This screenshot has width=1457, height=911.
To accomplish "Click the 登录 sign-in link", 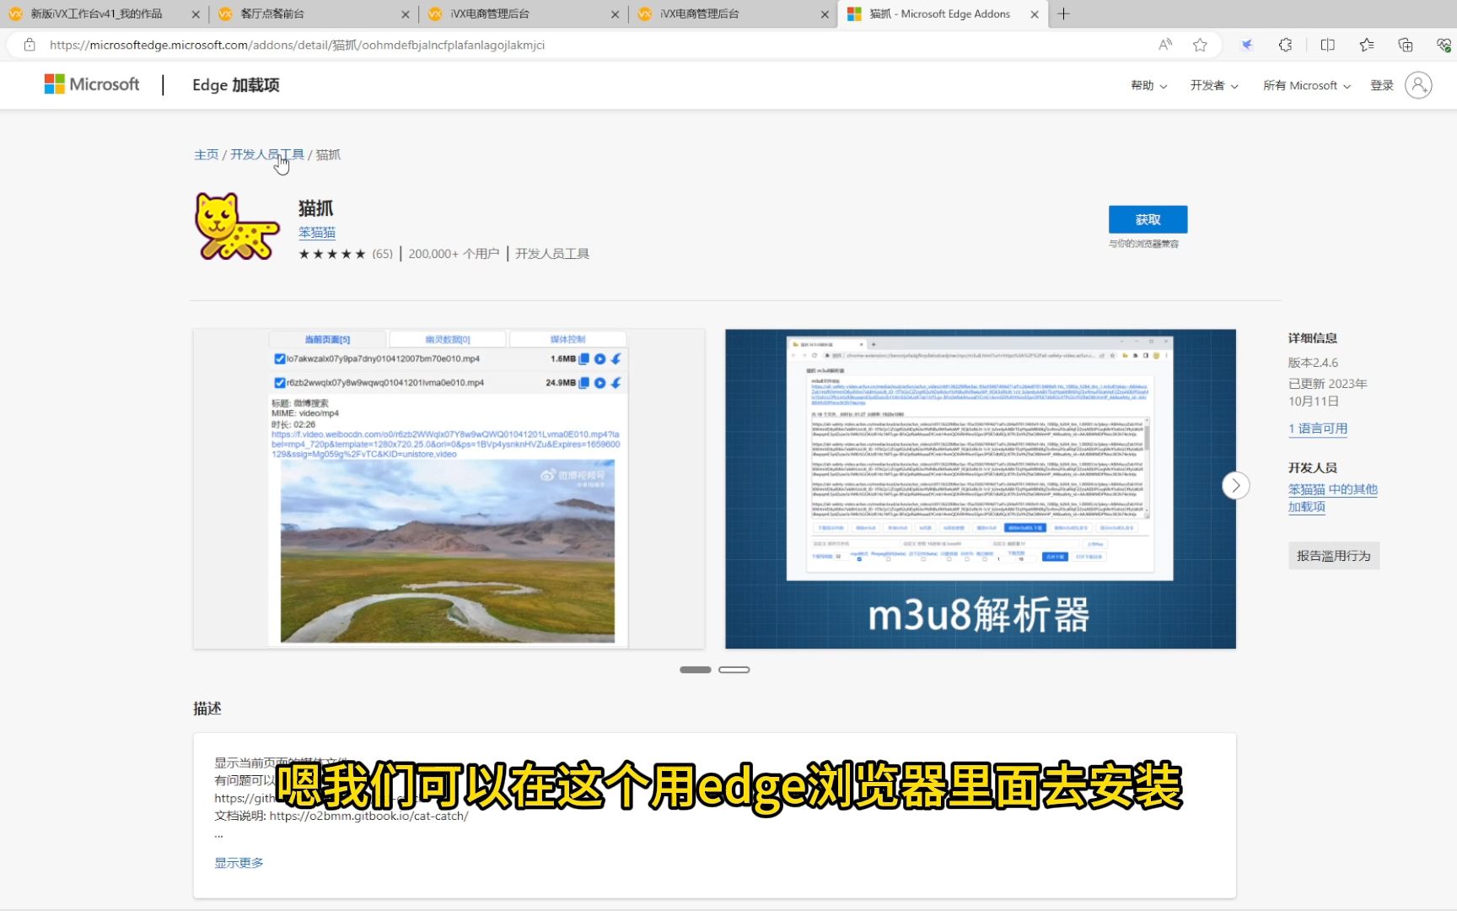I will coord(1381,85).
